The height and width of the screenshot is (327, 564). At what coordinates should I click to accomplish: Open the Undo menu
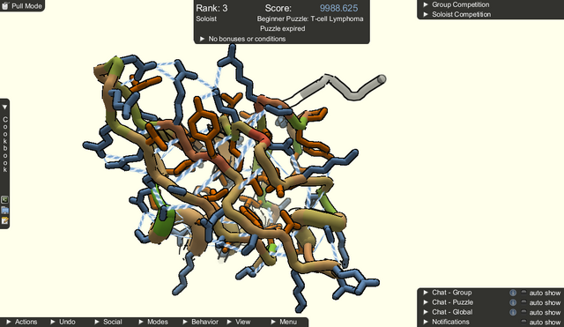click(x=63, y=322)
